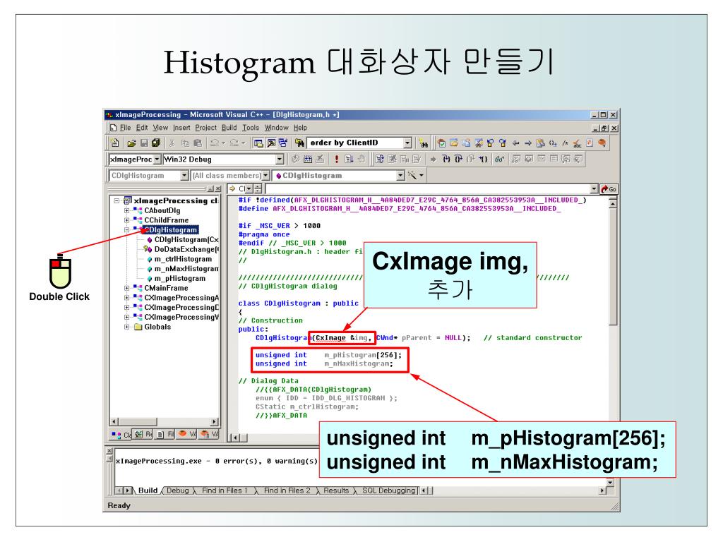723x542 pixels.
Task: Click the Compile toolbar icon
Action: click(296, 159)
